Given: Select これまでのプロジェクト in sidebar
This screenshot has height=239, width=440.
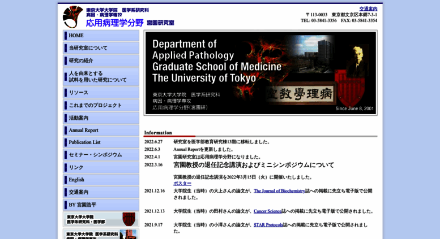Looking at the screenshot, I should click(101, 105).
